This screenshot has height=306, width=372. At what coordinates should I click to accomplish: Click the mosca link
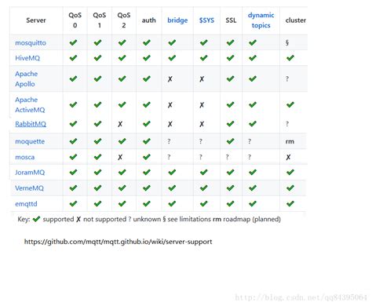click(25, 157)
